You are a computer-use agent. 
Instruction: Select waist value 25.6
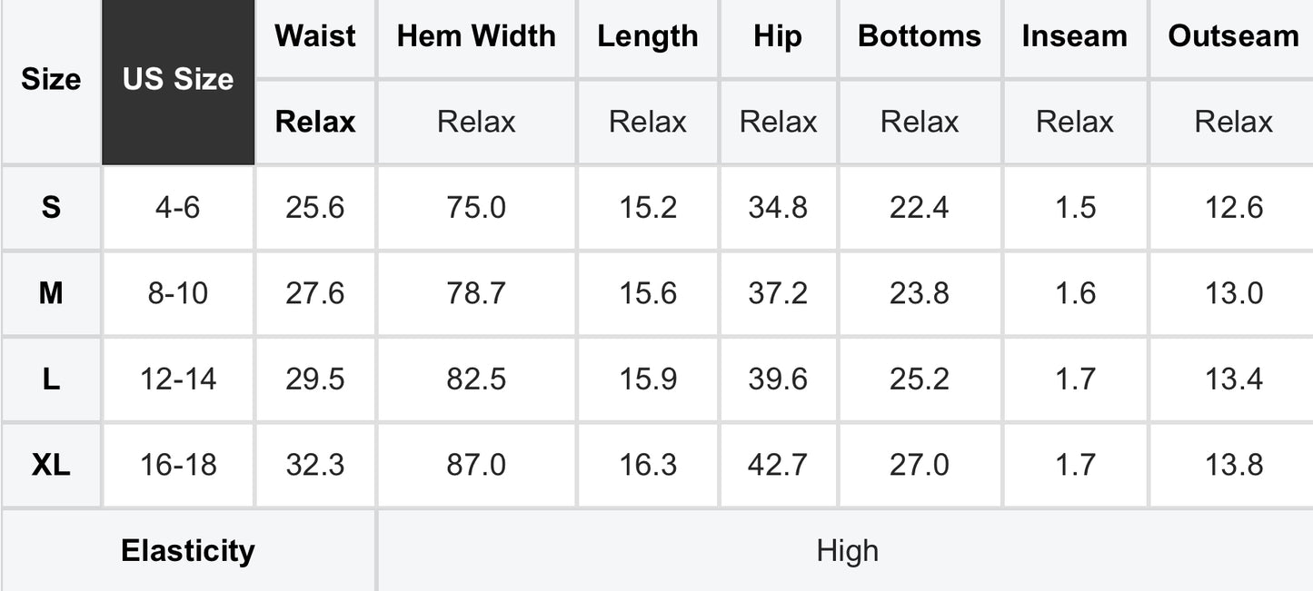pyautogui.click(x=315, y=208)
